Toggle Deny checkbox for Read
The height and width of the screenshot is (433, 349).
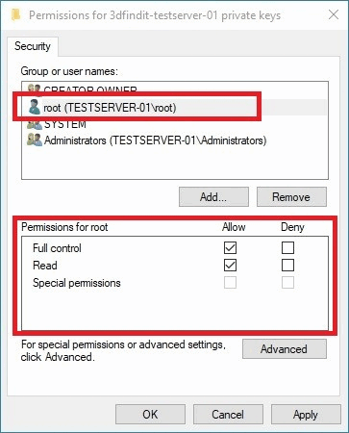point(287,266)
